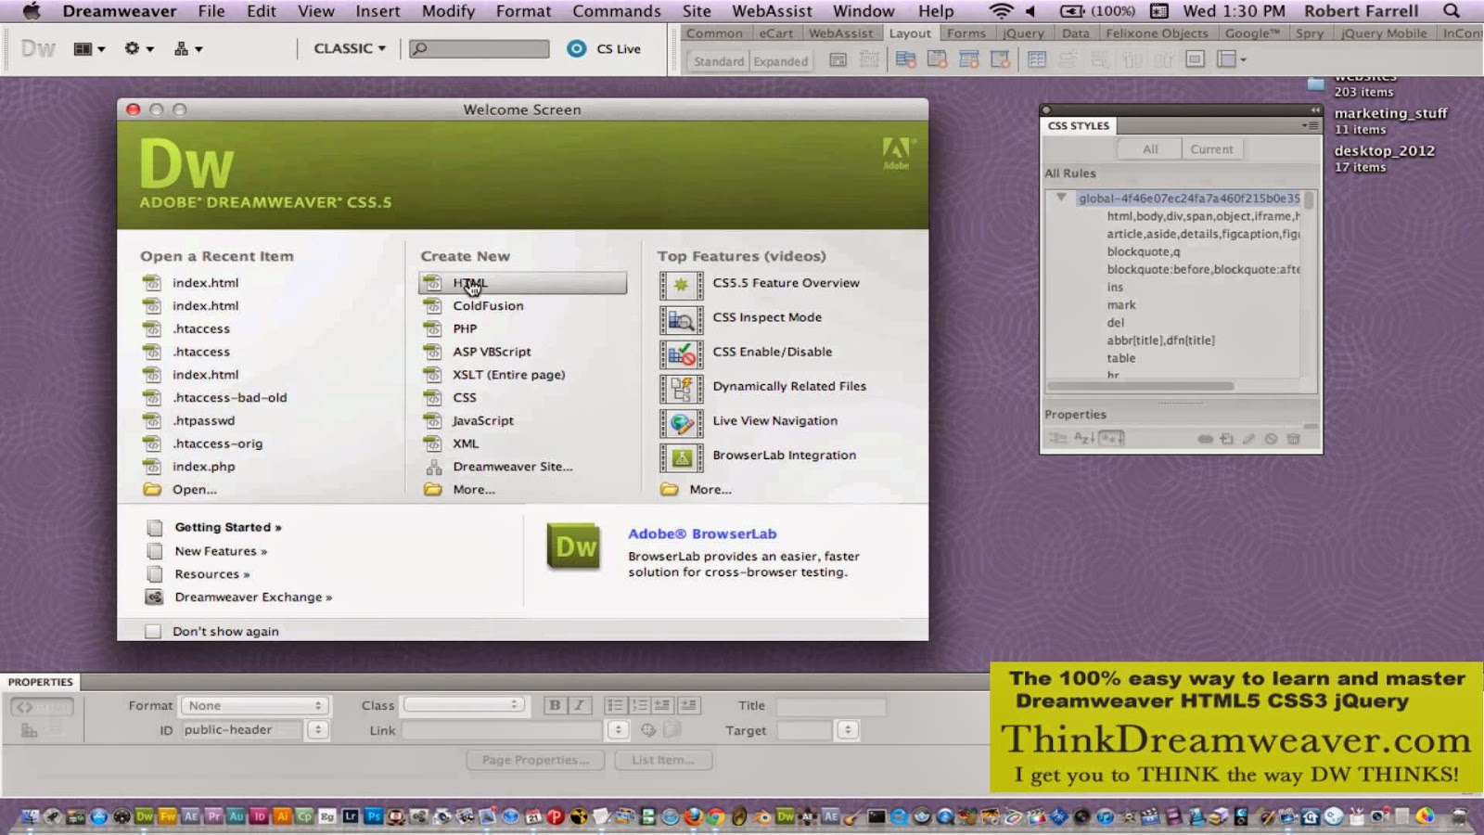Click the New CSS Rule icon

1227,439
